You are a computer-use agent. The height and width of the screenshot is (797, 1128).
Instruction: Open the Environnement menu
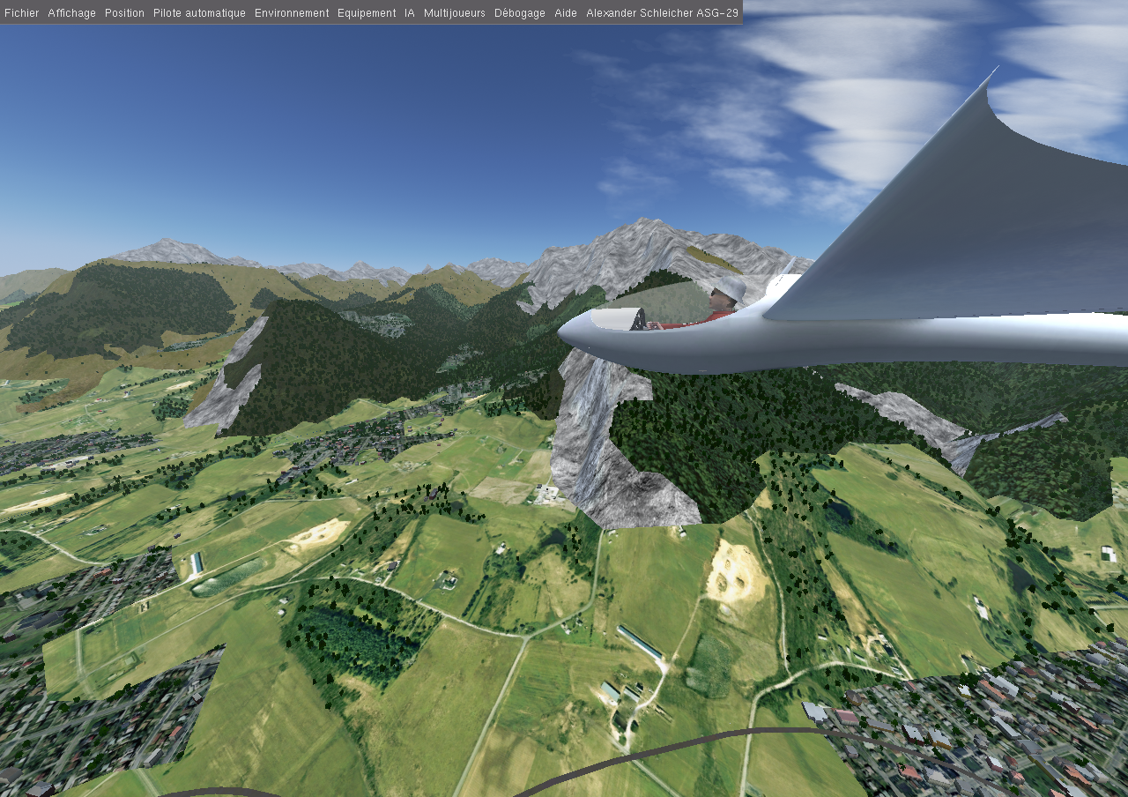coord(292,13)
